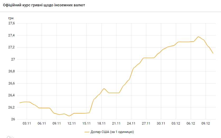Click the 26,2 y-axis value label
Screen dimensions: 221x138
coord(12,107)
